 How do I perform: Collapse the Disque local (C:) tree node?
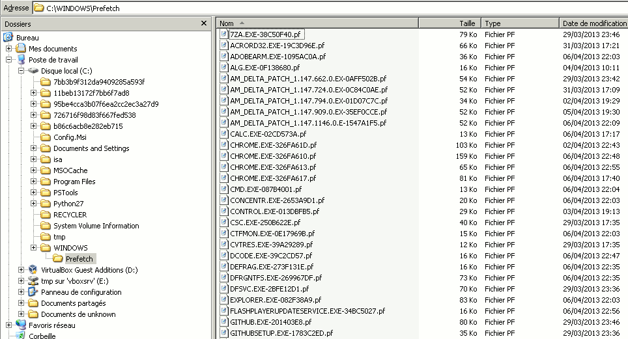coord(21,71)
